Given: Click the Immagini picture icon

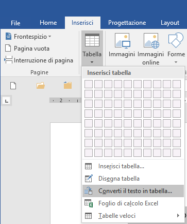Looking at the screenshot, I should click(x=122, y=41).
